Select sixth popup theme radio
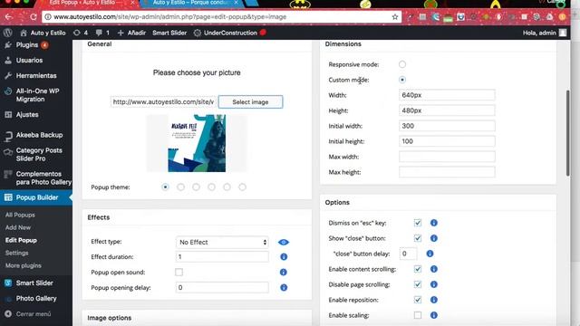Viewport: 580px width, 326px height. click(242, 187)
